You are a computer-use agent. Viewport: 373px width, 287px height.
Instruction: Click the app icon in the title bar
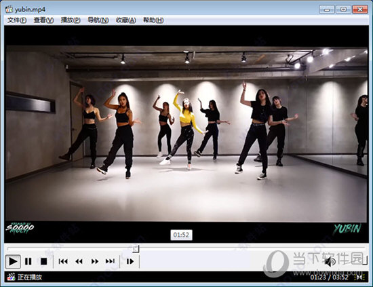click(9, 9)
